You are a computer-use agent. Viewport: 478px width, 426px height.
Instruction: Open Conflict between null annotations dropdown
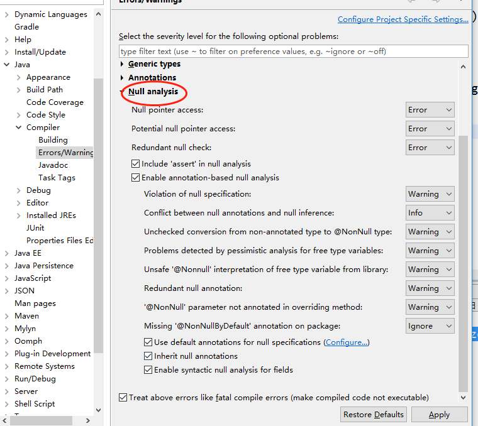tap(430, 213)
